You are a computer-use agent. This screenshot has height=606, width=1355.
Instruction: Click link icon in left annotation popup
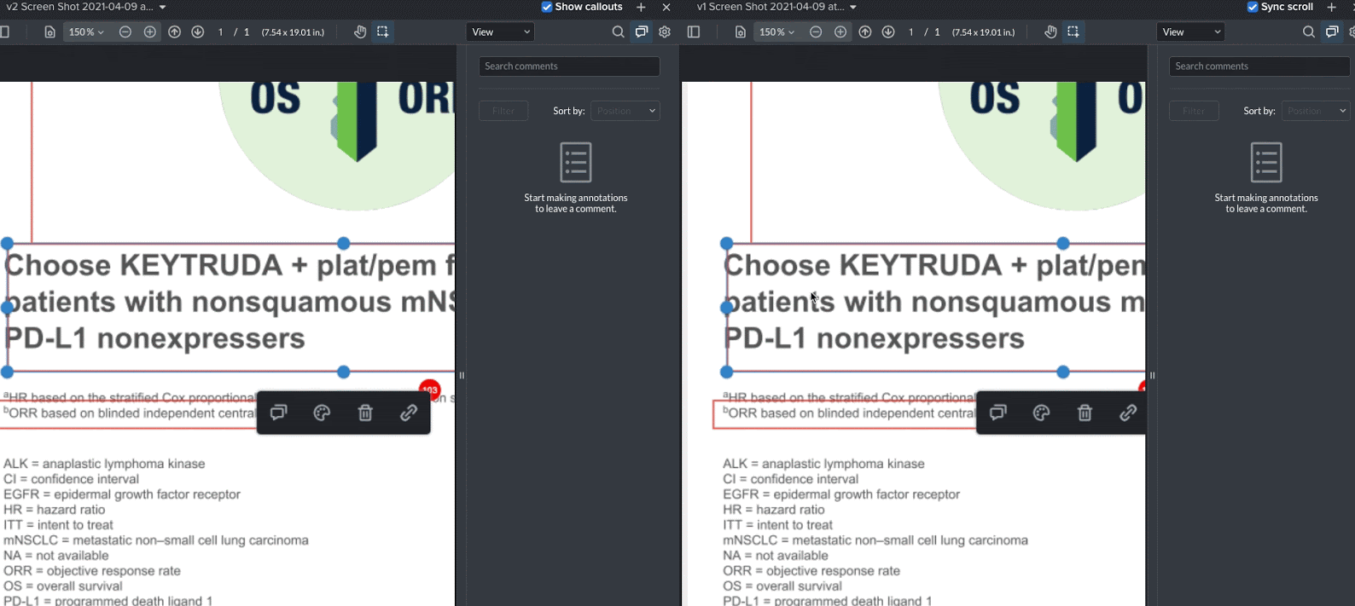(409, 413)
